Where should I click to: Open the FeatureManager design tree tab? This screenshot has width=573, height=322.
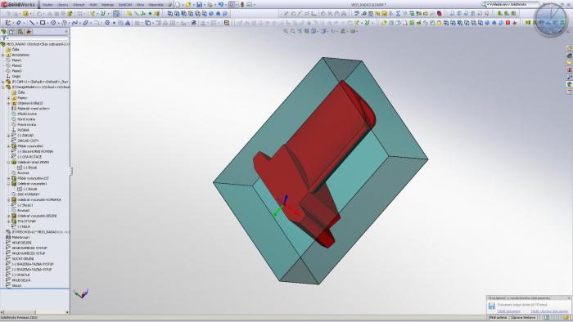(4, 32)
